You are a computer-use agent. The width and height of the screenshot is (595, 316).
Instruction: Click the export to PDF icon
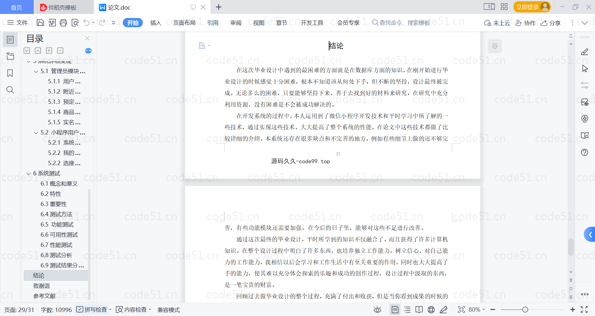click(x=52, y=23)
